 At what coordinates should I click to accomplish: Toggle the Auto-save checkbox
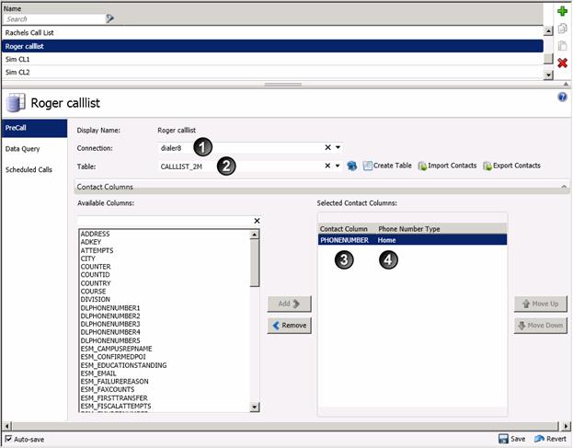point(8,440)
